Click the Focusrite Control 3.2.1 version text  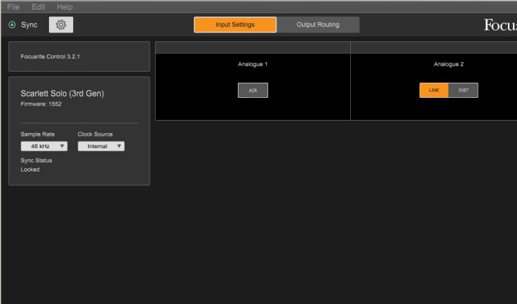pos(50,56)
